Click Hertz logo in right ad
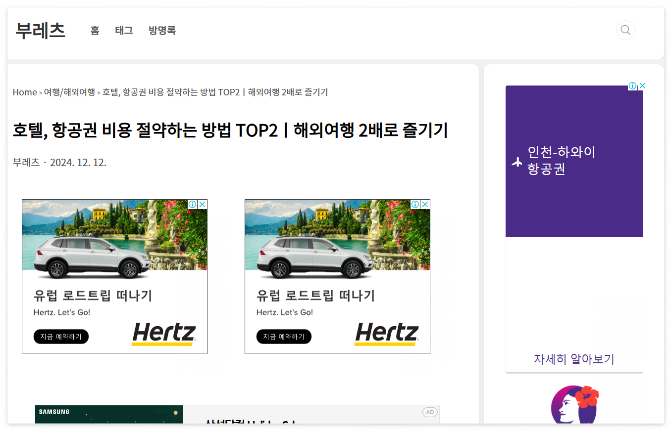This screenshot has width=672, height=431. 387,334
